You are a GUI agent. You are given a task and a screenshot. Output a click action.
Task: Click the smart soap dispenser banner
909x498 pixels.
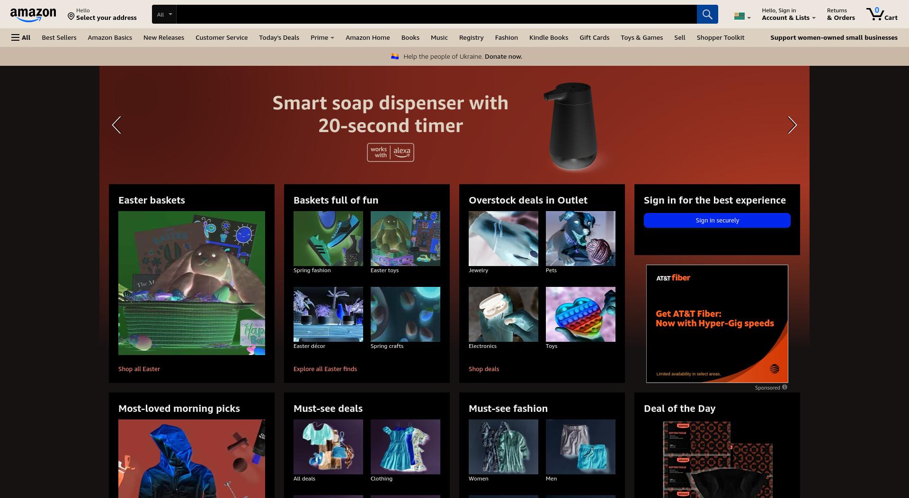pos(454,125)
